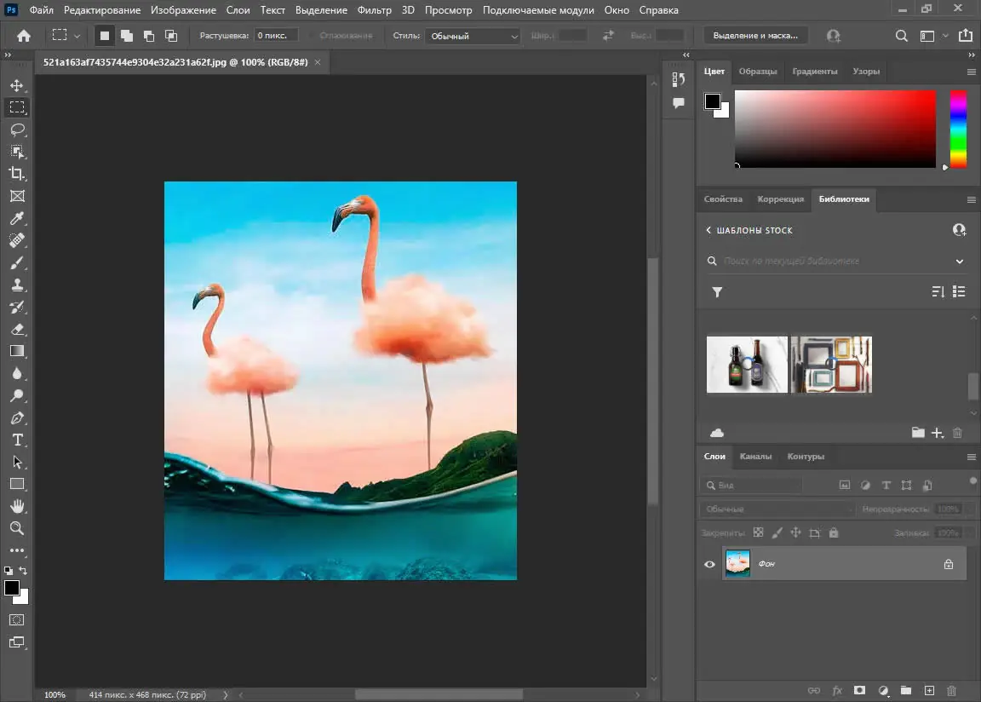Screen dimensions: 981x702
Task: Open the Стиль dropdown in options bar
Action: pyautogui.click(x=473, y=36)
